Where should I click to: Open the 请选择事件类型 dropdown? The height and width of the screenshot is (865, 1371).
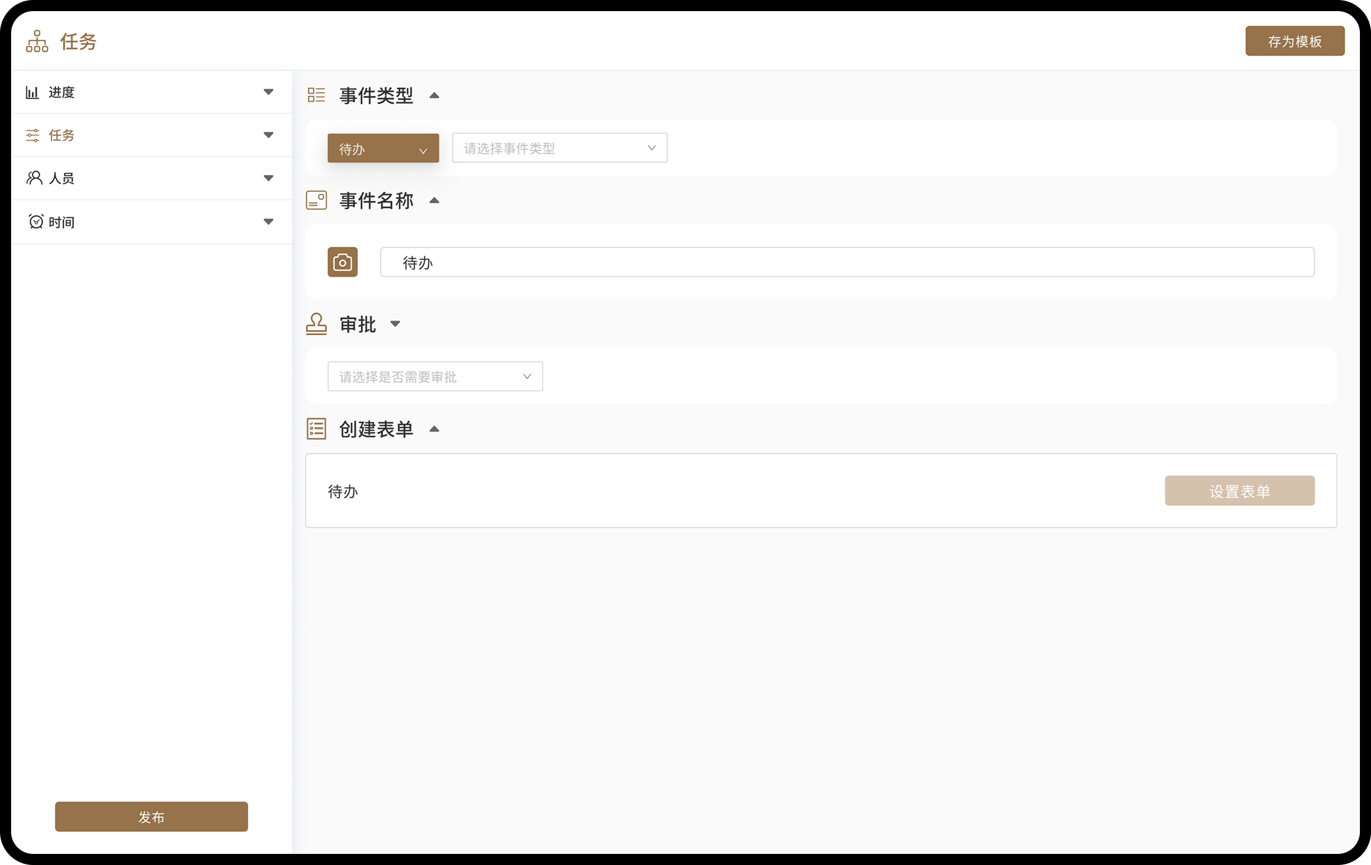click(x=559, y=148)
